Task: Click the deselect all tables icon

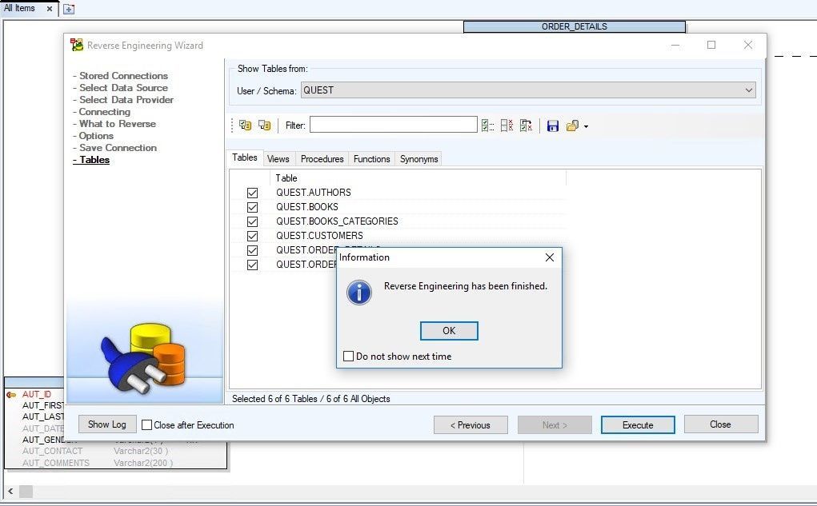Action: coord(507,126)
